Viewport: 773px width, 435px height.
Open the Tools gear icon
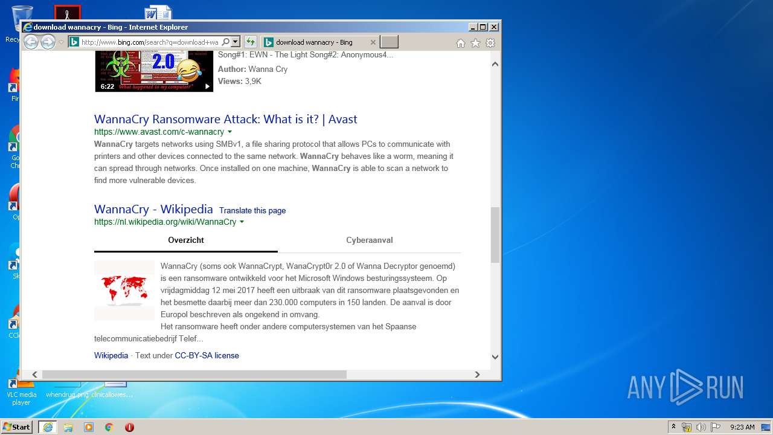pos(490,43)
